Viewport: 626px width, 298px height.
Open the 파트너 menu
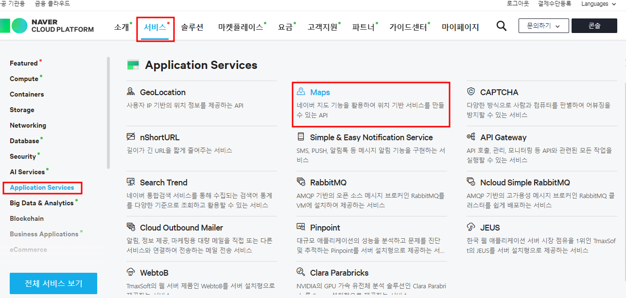pyautogui.click(x=363, y=27)
